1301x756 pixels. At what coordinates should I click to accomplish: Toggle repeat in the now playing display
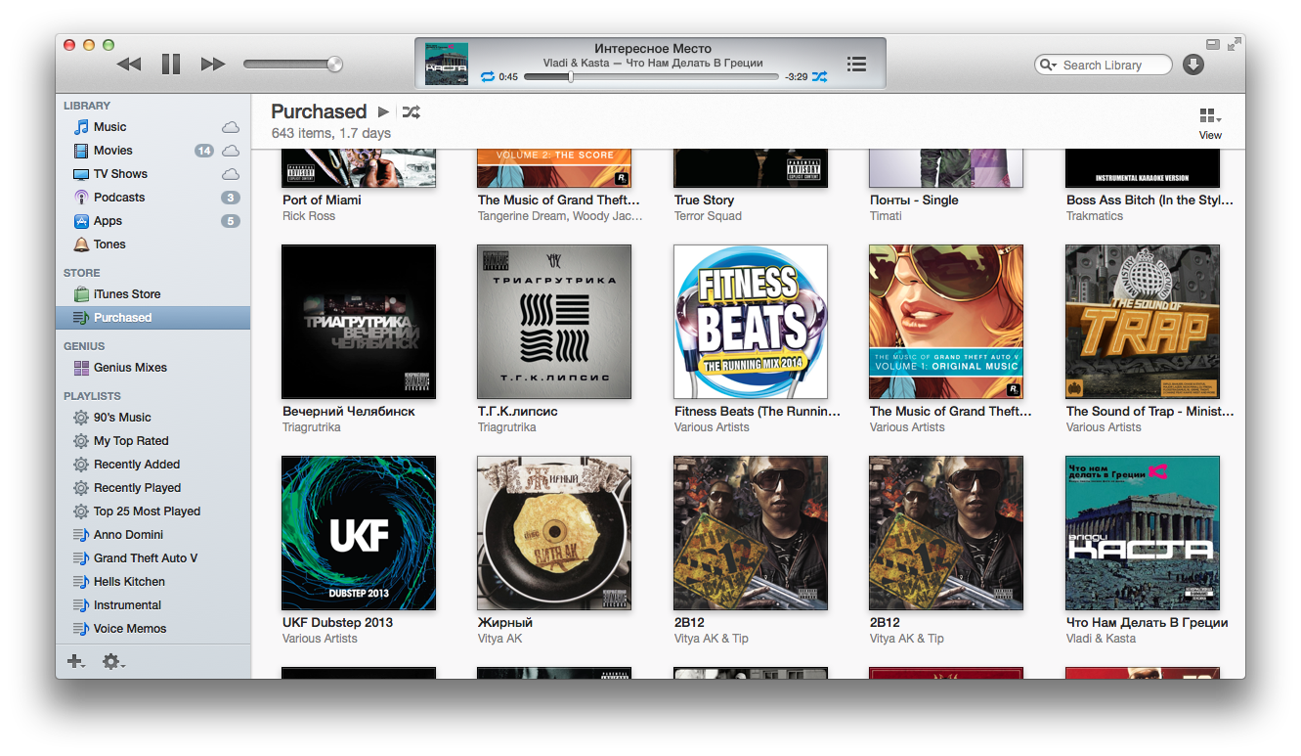488,76
